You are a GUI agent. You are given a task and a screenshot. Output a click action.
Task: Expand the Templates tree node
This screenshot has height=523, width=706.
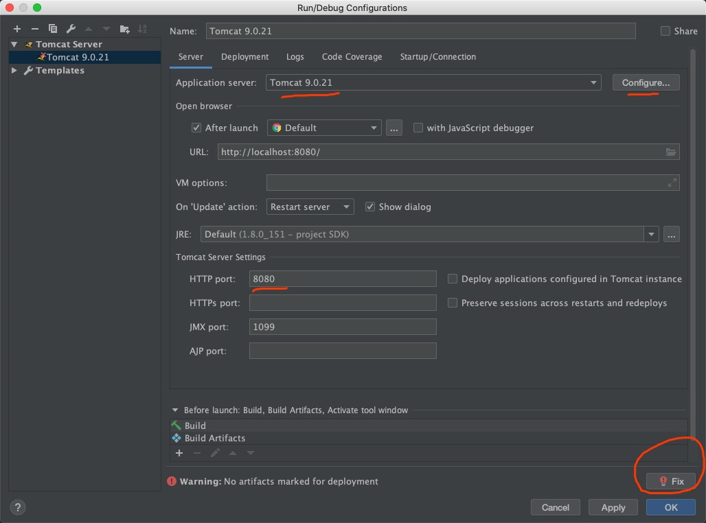14,70
